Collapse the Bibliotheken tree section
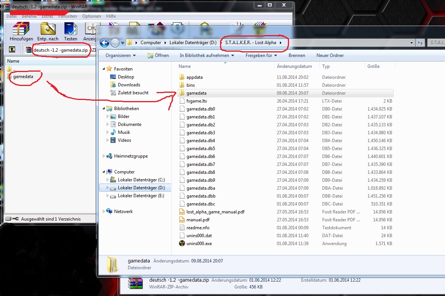 point(104,109)
